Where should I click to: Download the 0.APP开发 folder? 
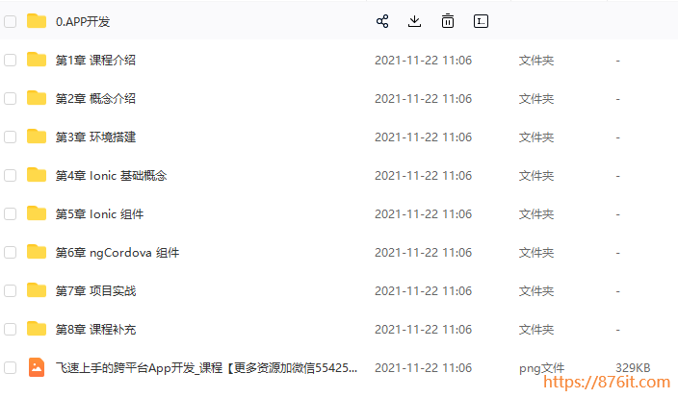tap(415, 21)
